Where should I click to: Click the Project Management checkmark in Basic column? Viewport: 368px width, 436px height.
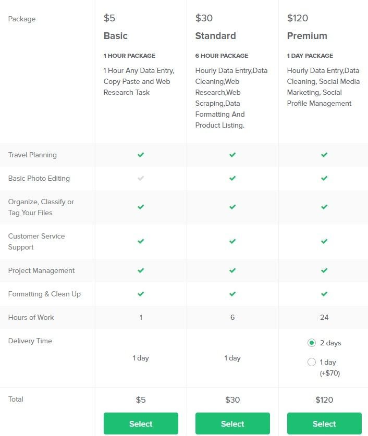coord(141,270)
